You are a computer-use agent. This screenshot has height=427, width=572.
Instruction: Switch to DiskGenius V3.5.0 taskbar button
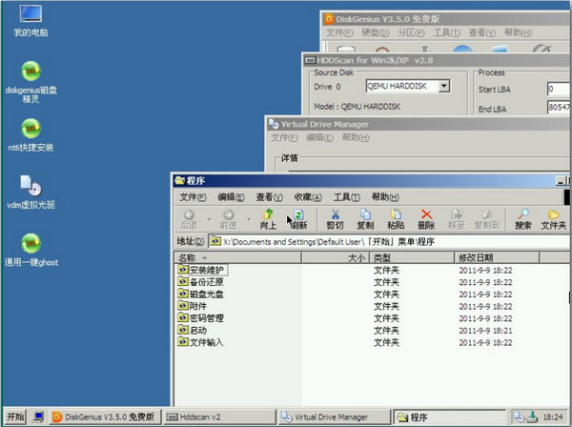104,417
